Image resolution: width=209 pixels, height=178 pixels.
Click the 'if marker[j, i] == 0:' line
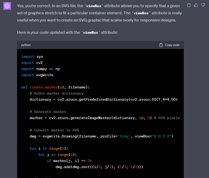[x=69, y=161]
